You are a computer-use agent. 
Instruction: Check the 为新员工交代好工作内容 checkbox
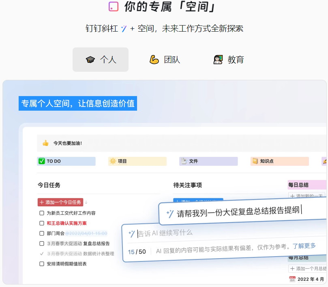point(42,213)
